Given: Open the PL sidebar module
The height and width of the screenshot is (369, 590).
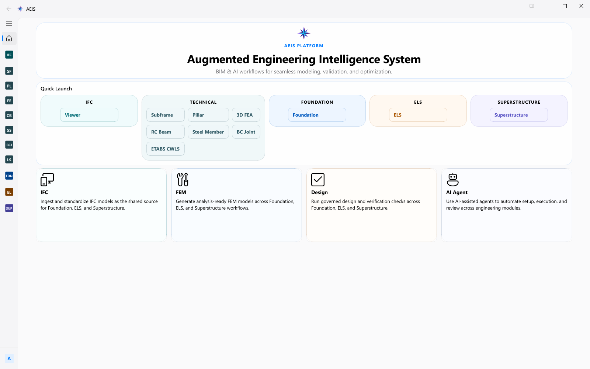Looking at the screenshot, I should click(9, 86).
